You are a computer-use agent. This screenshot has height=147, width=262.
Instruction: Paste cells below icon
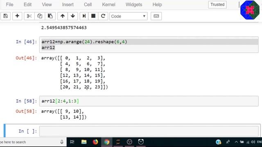[50, 16]
